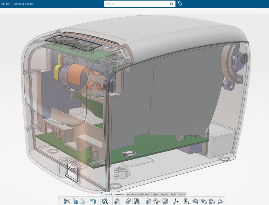Click the tag icon beside search bar
269x205 pixels.
(180, 4)
